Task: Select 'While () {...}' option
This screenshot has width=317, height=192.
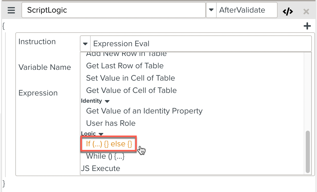Action: 105,156
